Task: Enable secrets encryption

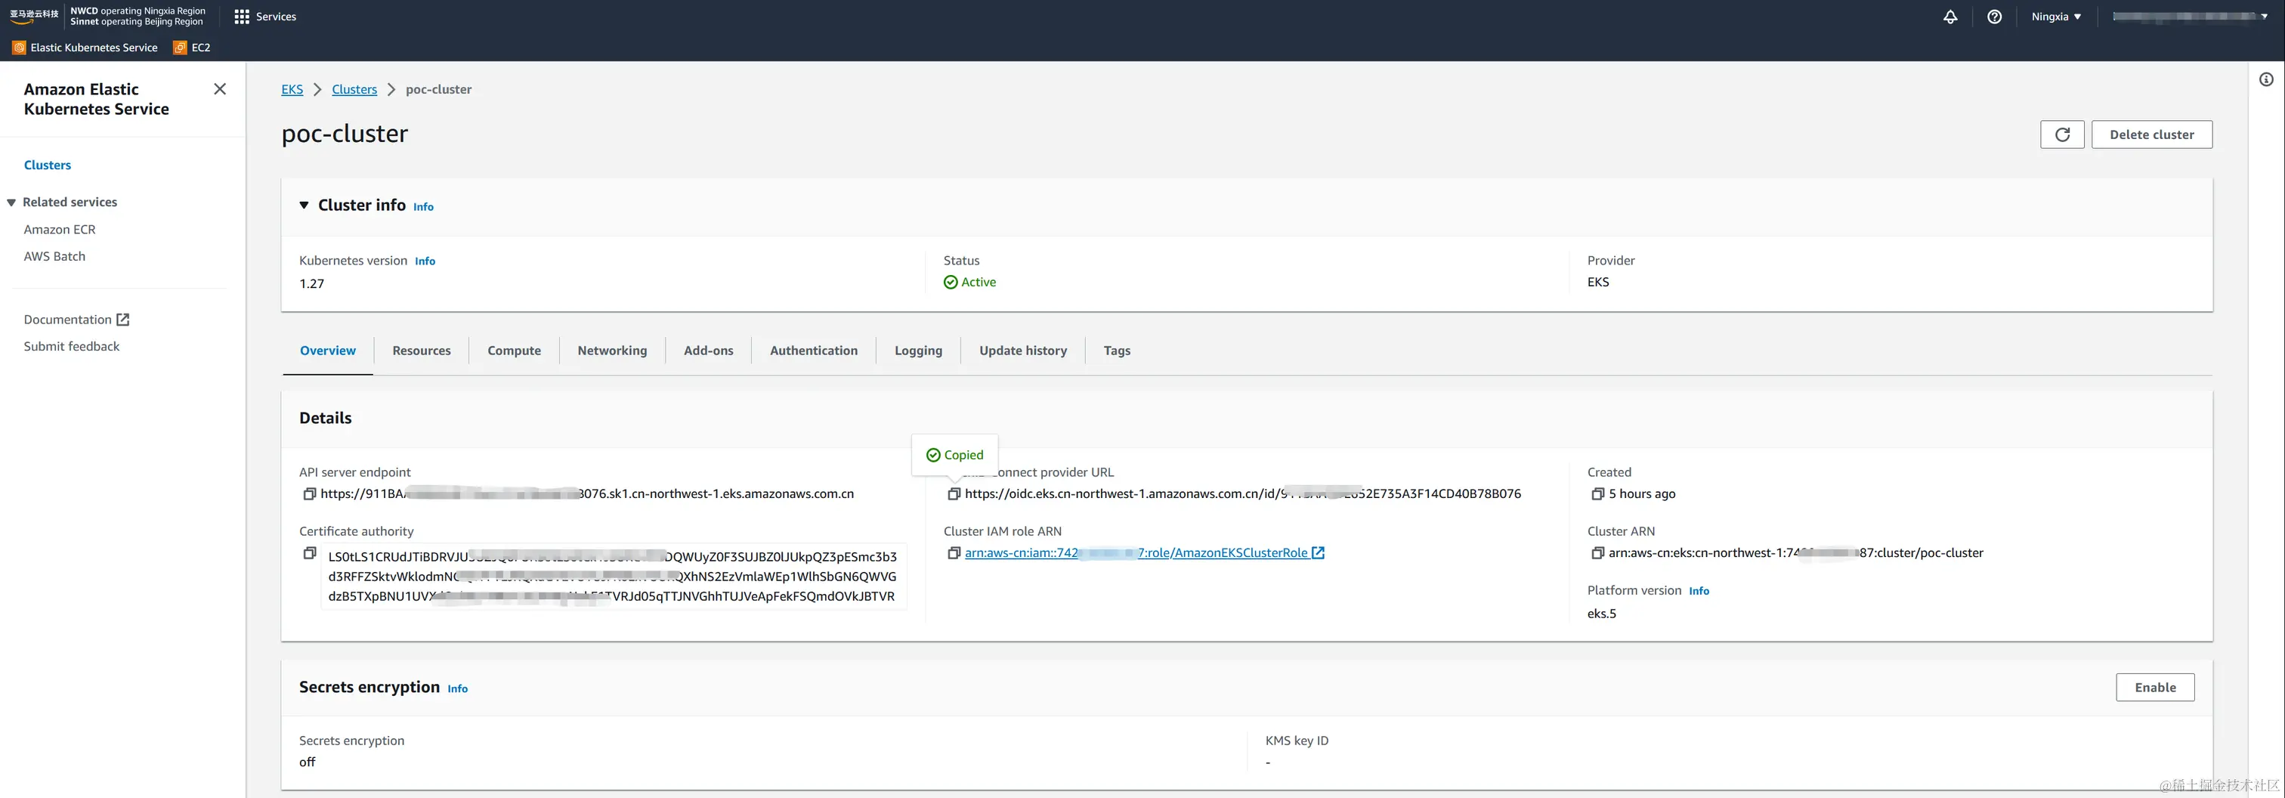Action: click(2154, 688)
